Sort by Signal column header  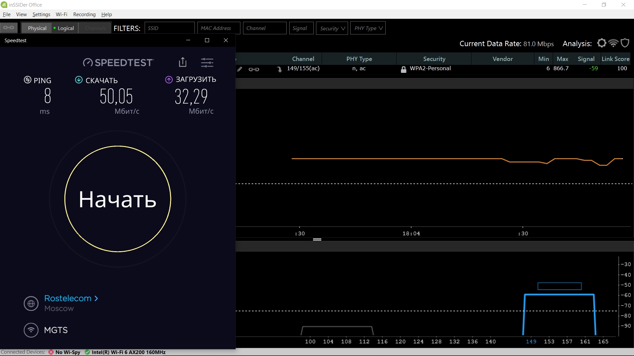point(586,59)
